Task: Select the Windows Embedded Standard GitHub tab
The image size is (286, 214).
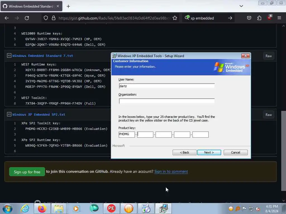Action: click(x=31, y=6)
